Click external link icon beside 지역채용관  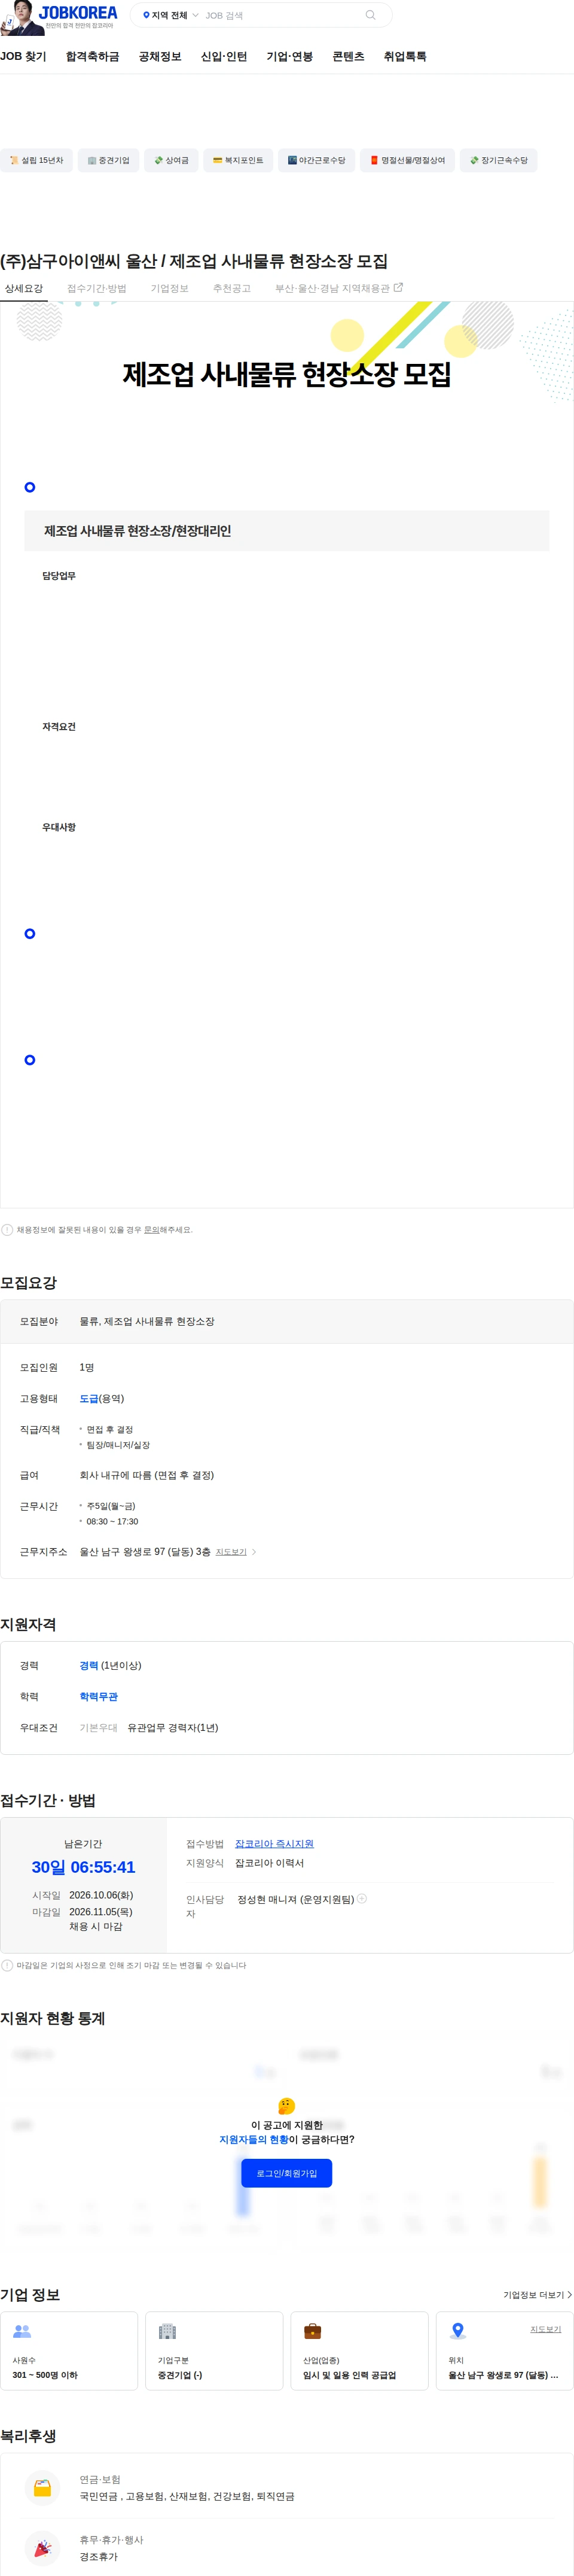(398, 287)
